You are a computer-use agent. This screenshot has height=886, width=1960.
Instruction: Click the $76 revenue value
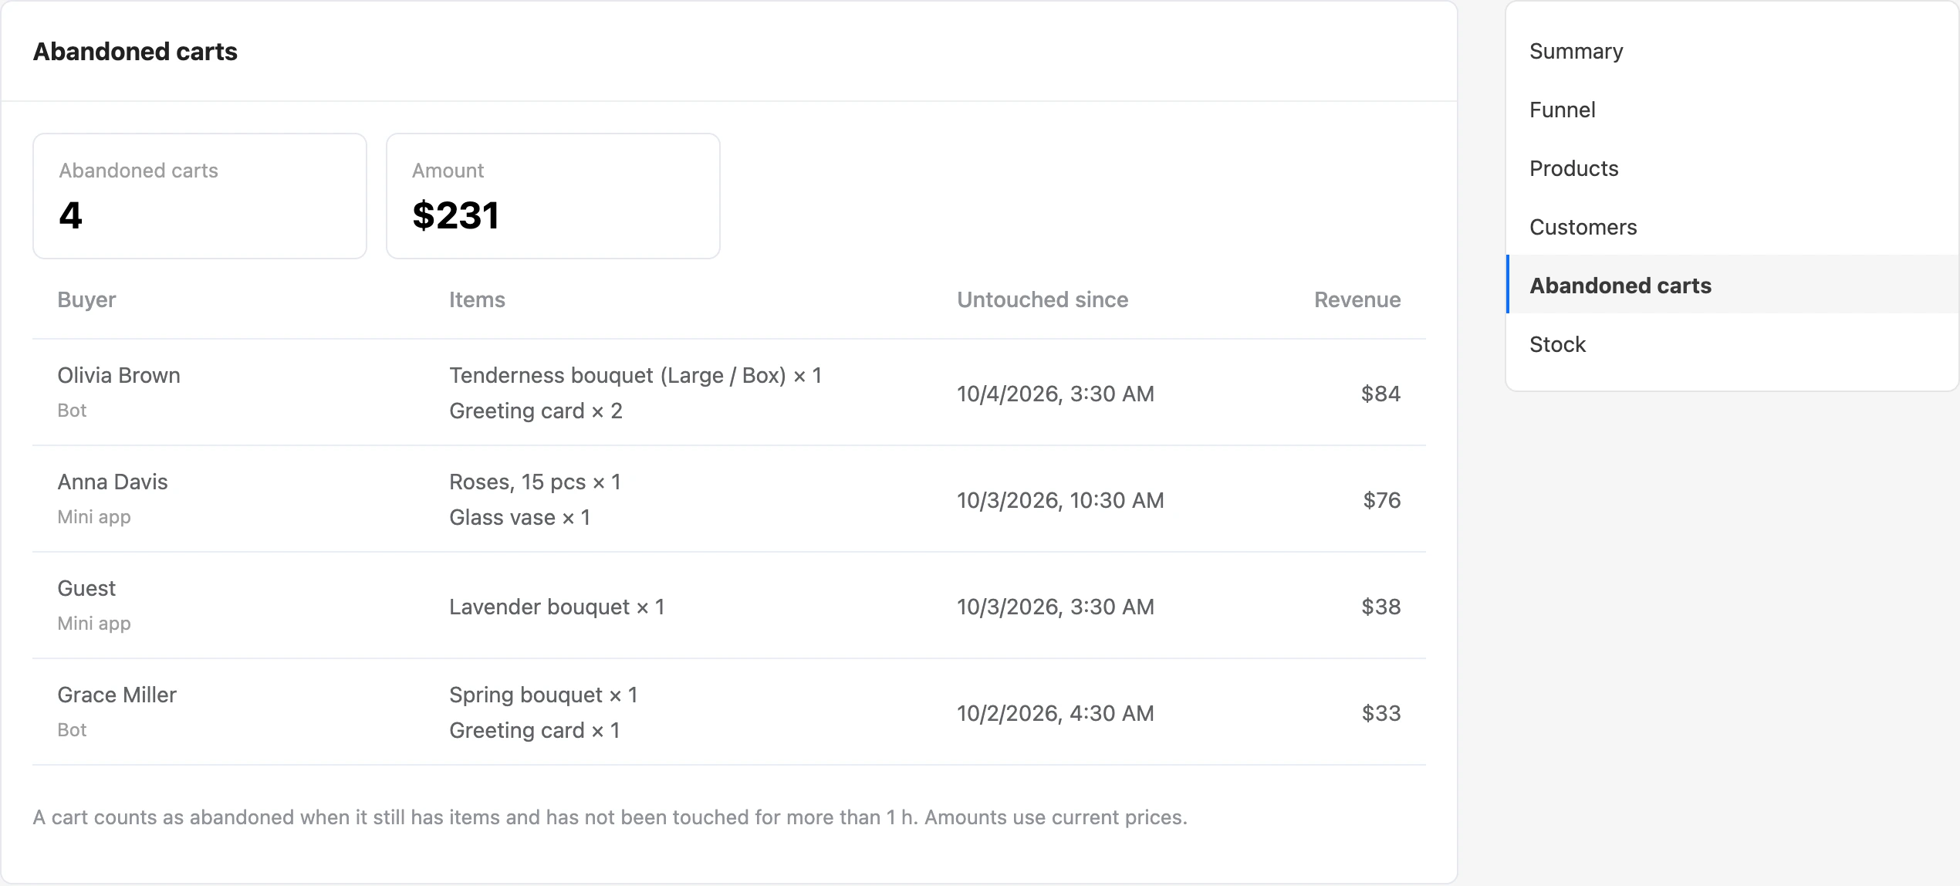tap(1381, 500)
